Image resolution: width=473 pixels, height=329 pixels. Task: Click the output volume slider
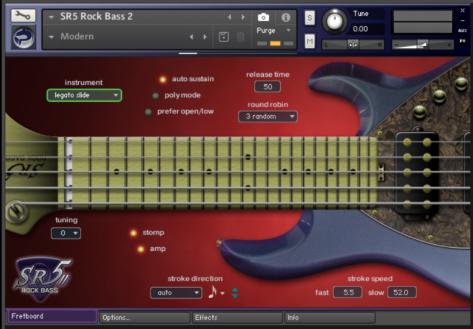pos(422,45)
